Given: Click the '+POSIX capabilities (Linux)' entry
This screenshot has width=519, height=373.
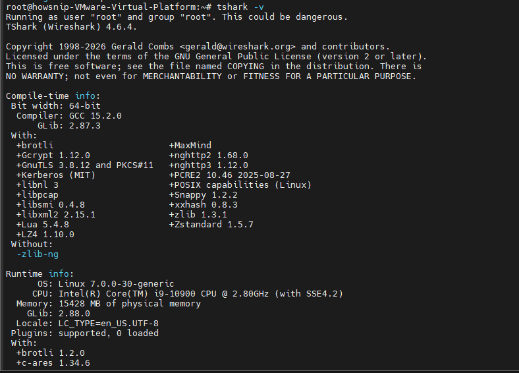Looking at the screenshot, I should pos(240,185).
